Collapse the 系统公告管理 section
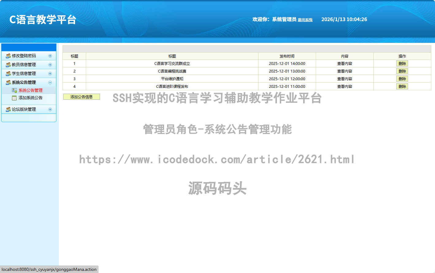The height and width of the screenshot is (273, 435). coord(50,82)
